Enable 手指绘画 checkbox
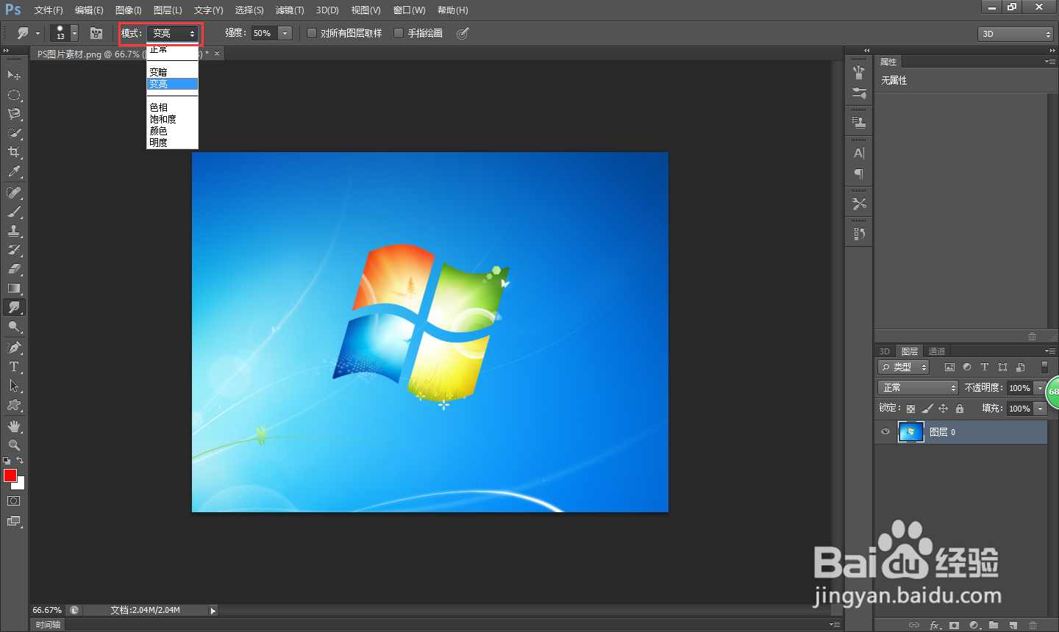Image resolution: width=1059 pixels, height=632 pixels. coord(399,33)
